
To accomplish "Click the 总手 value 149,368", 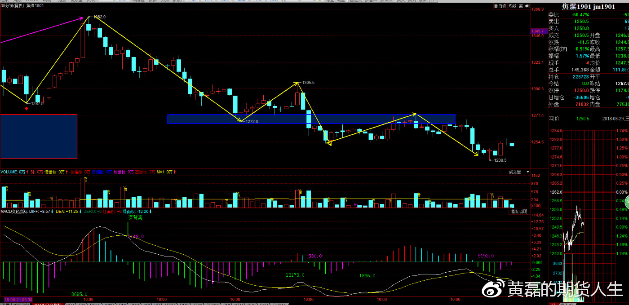I will click(579, 70).
